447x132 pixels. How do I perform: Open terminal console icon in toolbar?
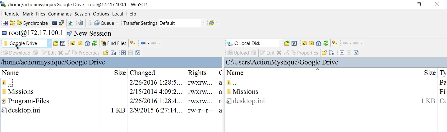[54, 23]
